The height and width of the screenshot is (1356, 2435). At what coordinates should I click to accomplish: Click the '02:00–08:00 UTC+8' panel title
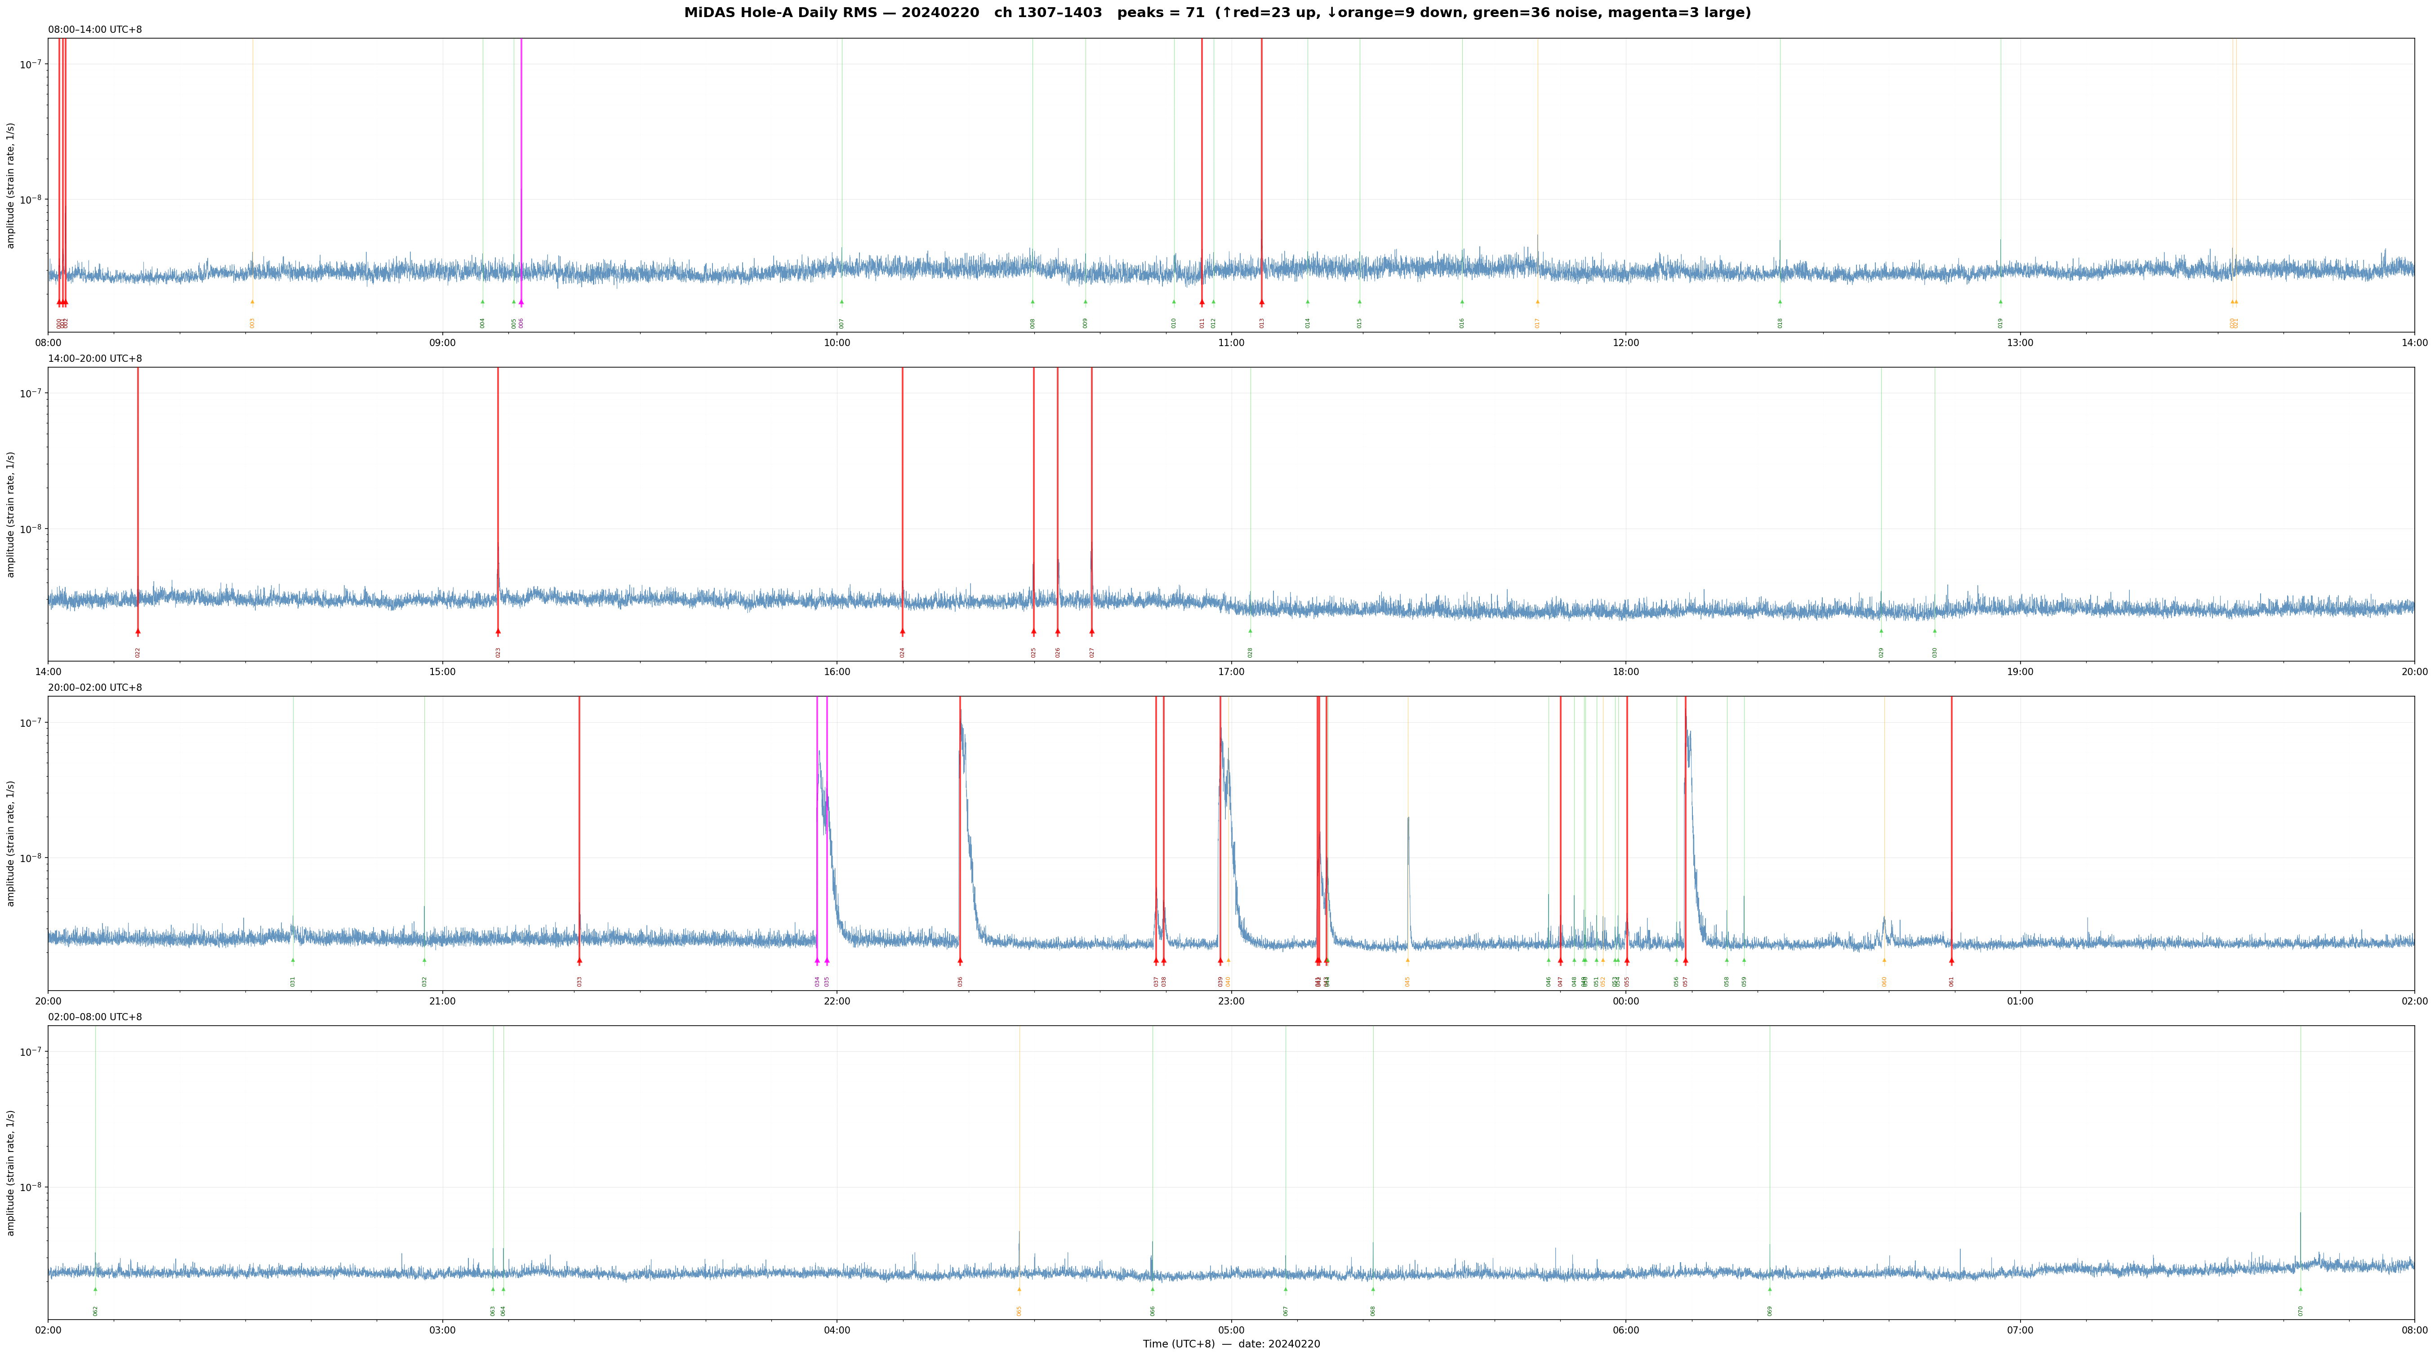click(95, 1017)
